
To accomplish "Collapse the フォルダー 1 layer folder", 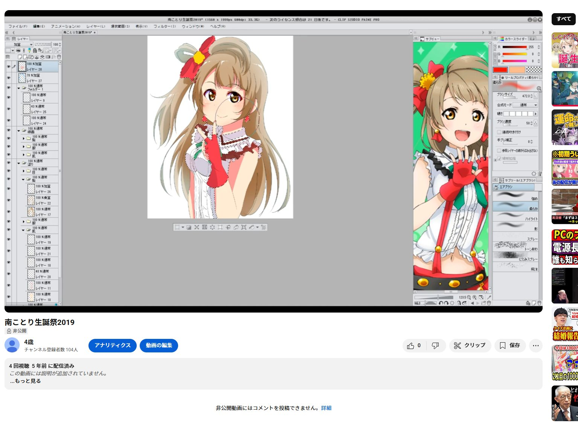I will (x=18, y=88).
